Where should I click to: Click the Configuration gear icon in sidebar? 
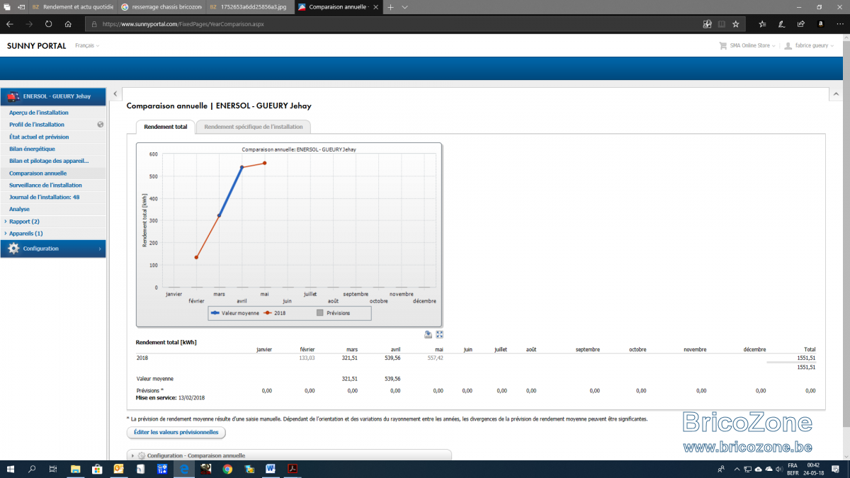pos(13,249)
